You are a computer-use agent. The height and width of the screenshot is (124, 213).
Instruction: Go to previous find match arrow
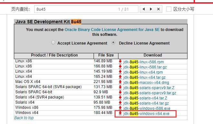[x=144, y=9]
